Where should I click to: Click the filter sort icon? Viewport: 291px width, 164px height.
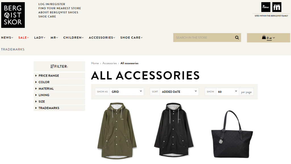point(52,66)
